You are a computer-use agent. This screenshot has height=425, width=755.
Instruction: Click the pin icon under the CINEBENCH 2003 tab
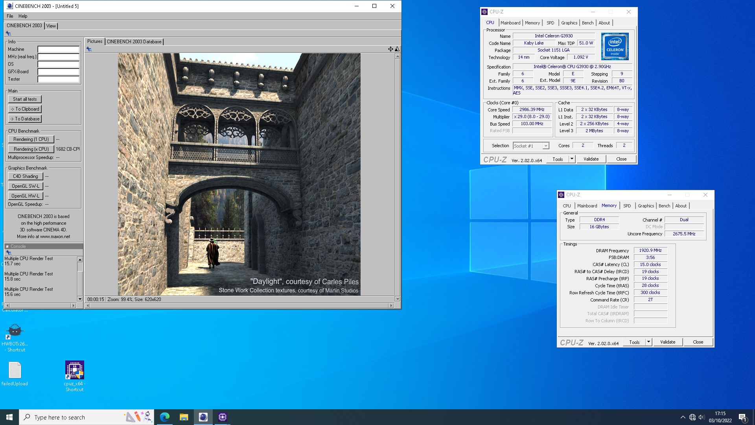[x=8, y=33]
